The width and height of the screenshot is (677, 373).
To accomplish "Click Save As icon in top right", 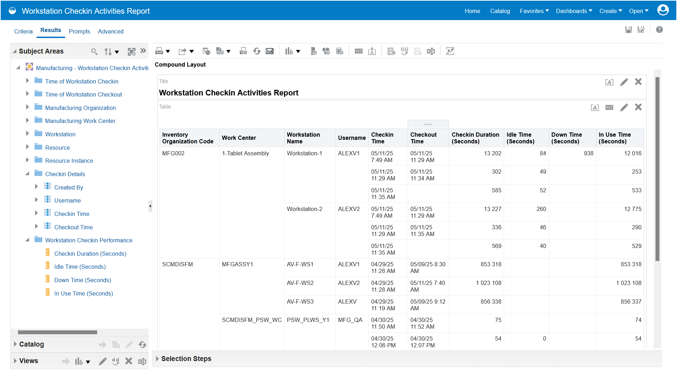I will pyautogui.click(x=641, y=30).
